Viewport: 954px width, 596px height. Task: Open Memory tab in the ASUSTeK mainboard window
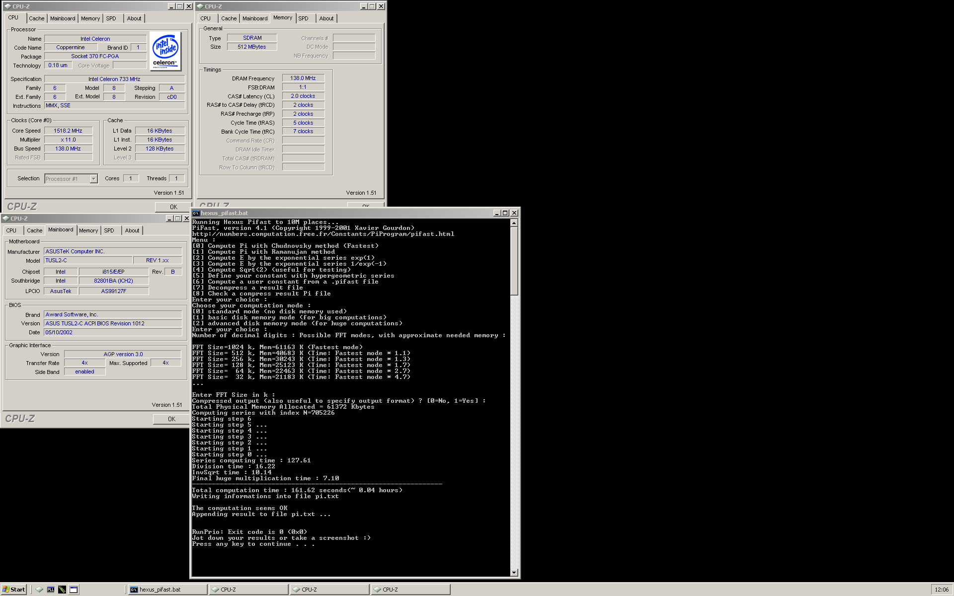(x=88, y=230)
